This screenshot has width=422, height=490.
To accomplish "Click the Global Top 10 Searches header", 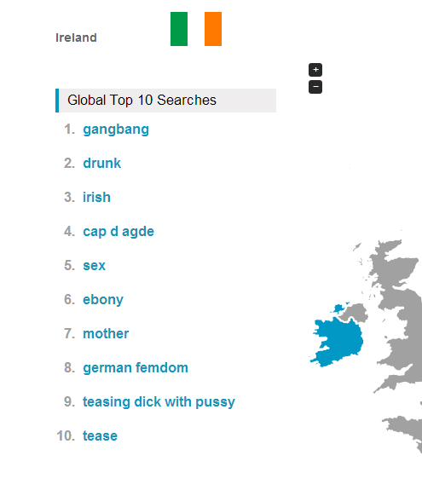I will (165, 101).
